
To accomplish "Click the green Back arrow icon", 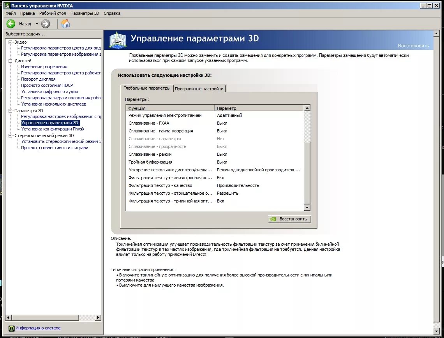I will 11,24.
